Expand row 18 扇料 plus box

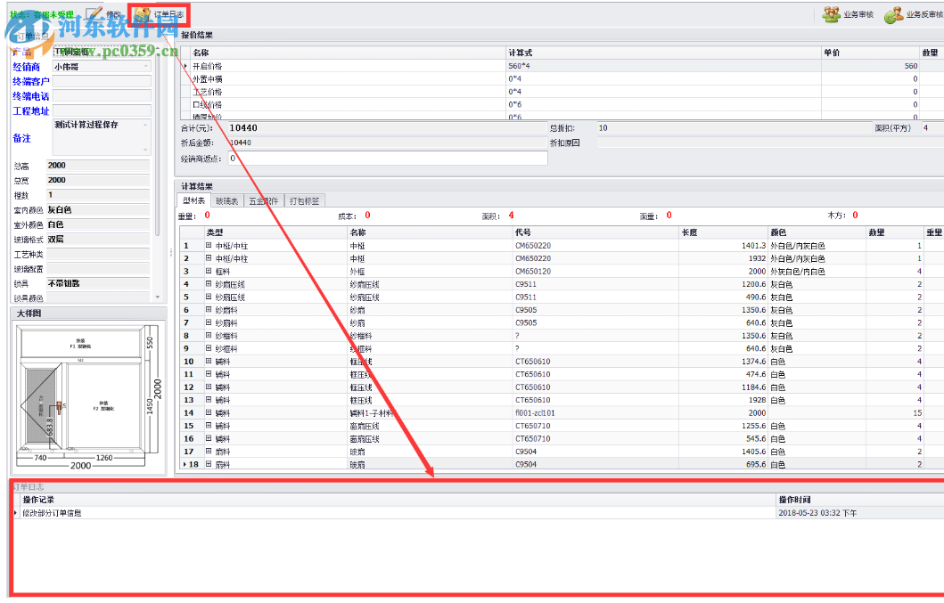point(209,464)
